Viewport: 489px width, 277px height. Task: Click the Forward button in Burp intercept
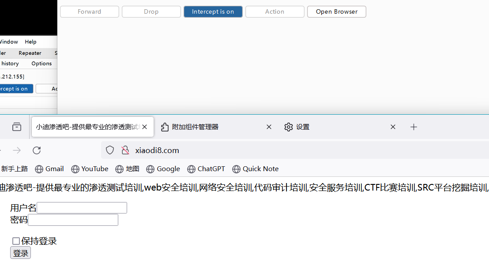[90, 11]
